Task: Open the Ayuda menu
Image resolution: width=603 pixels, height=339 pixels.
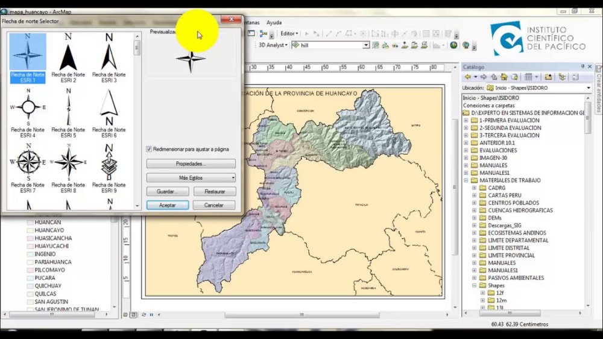Action: pos(274,23)
